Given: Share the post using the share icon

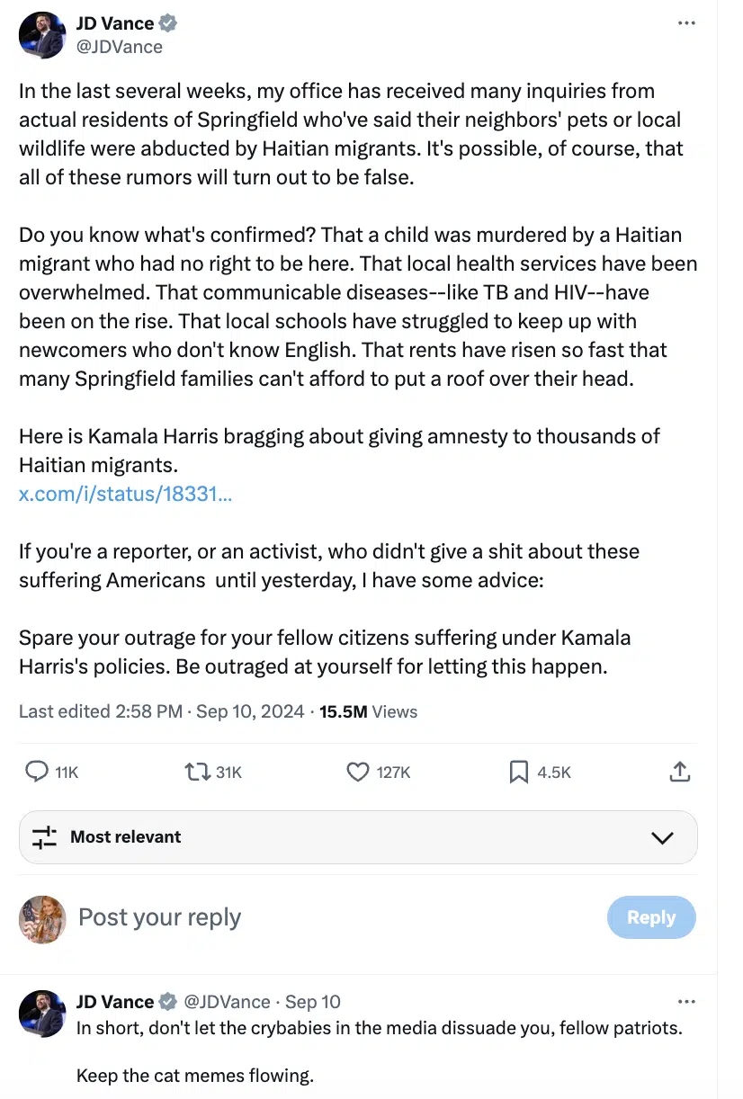Looking at the screenshot, I should click(x=680, y=771).
